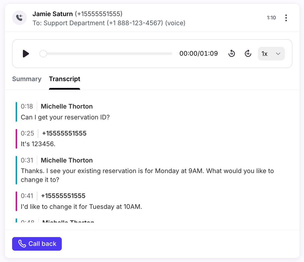Click the Support Department recipient line

(109, 23)
